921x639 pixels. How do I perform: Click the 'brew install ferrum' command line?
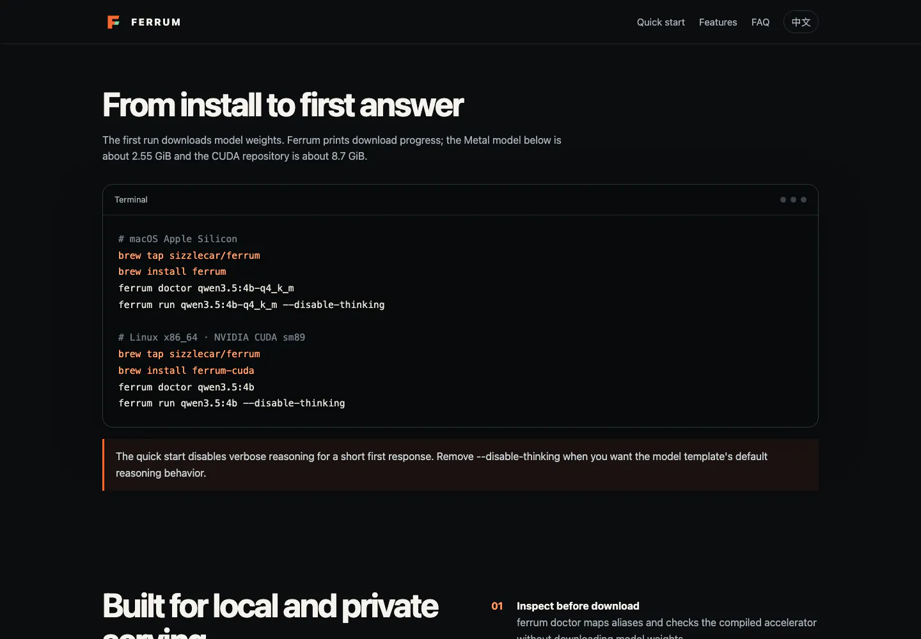[x=172, y=272]
